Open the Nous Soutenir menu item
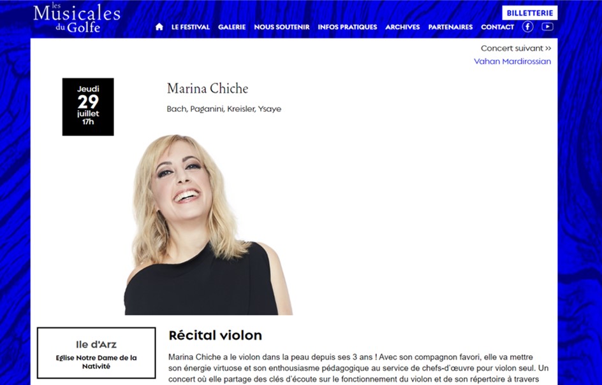This screenshot has height=385, width=602. coord(282,27)
